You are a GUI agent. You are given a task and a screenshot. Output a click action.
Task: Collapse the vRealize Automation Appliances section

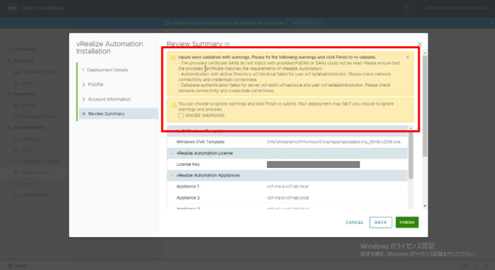point(173,175)
